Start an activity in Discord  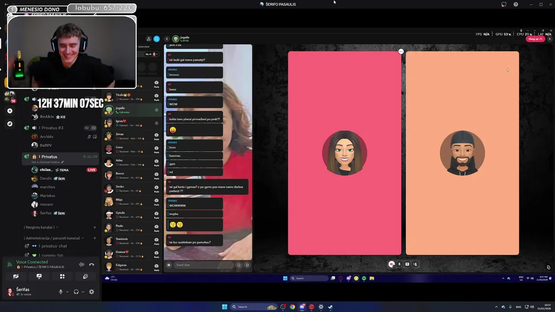click(x=62, y=276)
